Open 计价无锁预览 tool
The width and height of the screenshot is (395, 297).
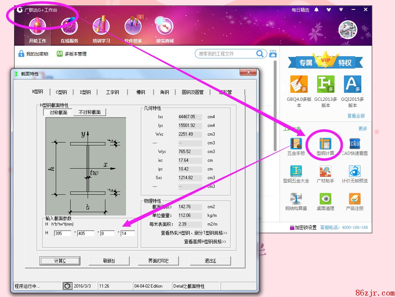pos(354,172)
